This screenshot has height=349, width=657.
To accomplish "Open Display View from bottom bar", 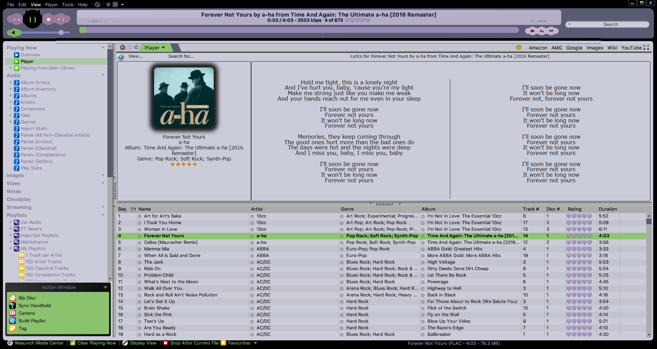I will click(x=140, y=343).
